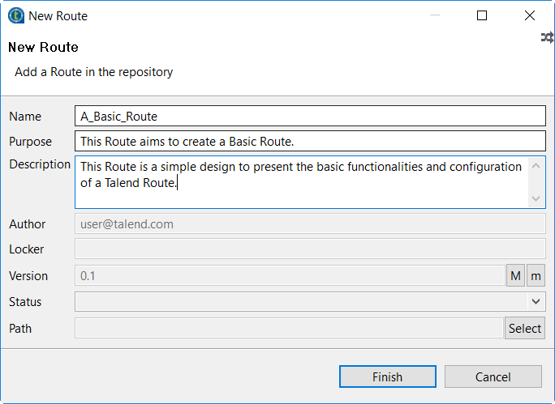Image resolution: width=555 pixels, height=404 pixels.
Task: Click the M major version button
Action: pos(515,276)
